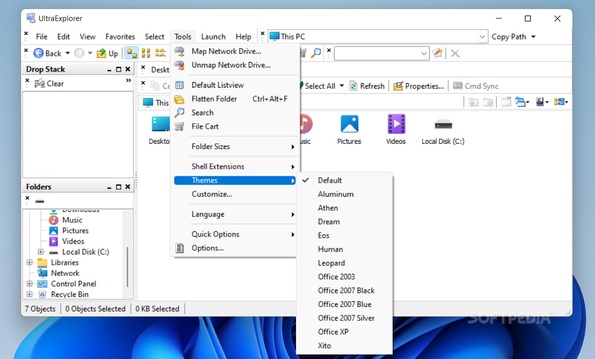The image size is (595, 359).
Task: Click the magnifier search icon in top toolbar
Action: (316, 53)
